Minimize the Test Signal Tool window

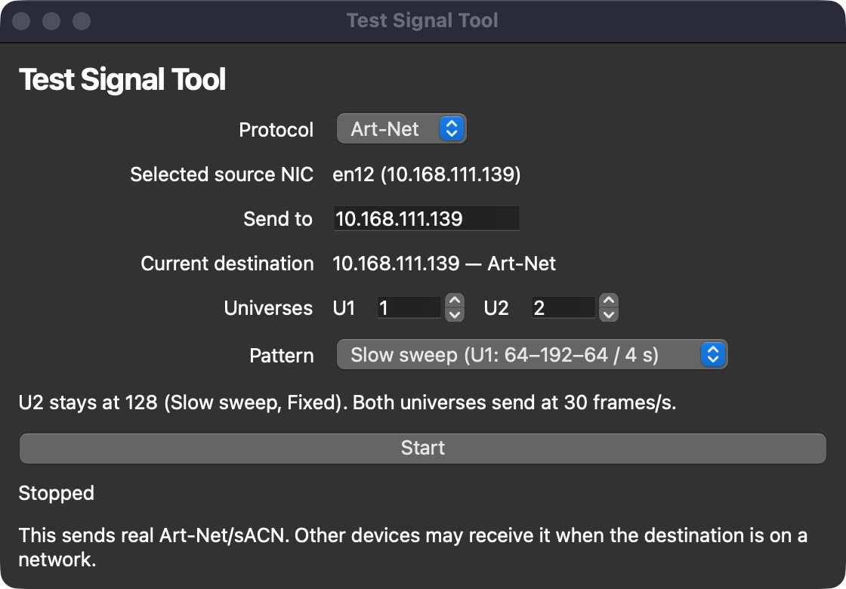click(51, 21)
